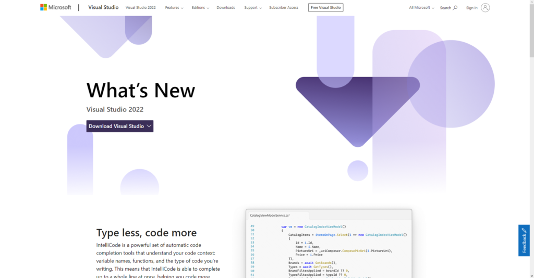The height and width of the screenshot is (278, 534).
Task: Expand the Features menu
Action: (x=174, y=8)
